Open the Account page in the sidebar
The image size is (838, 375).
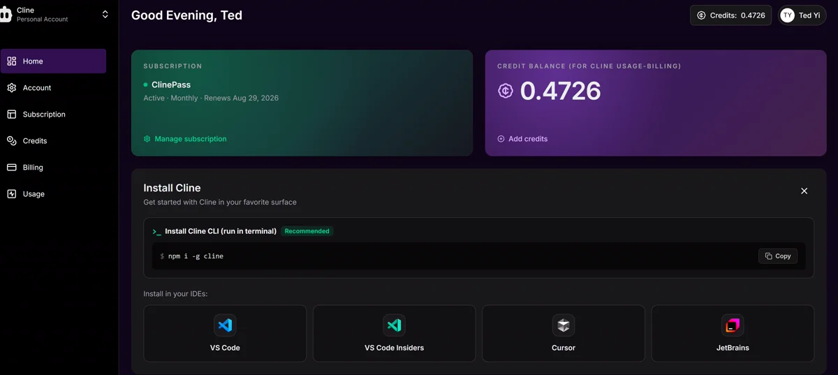click(53, 87)
